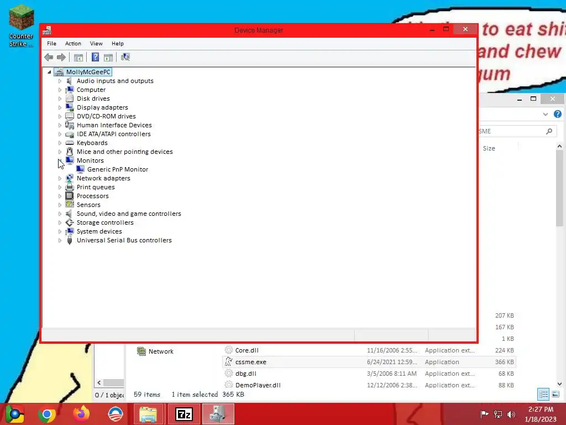This screenshot has height=425, width=566.
Task: Open Firefox from the taskbar
Action: pos(81,414)
